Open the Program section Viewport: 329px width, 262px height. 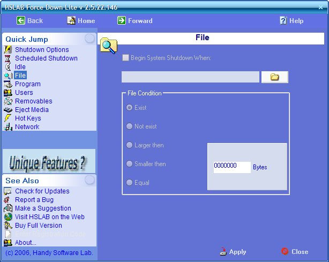click(27, 84)
